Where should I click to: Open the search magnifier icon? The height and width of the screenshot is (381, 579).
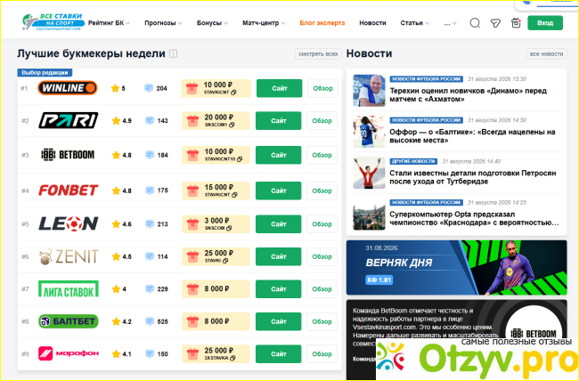pos(475,23)
